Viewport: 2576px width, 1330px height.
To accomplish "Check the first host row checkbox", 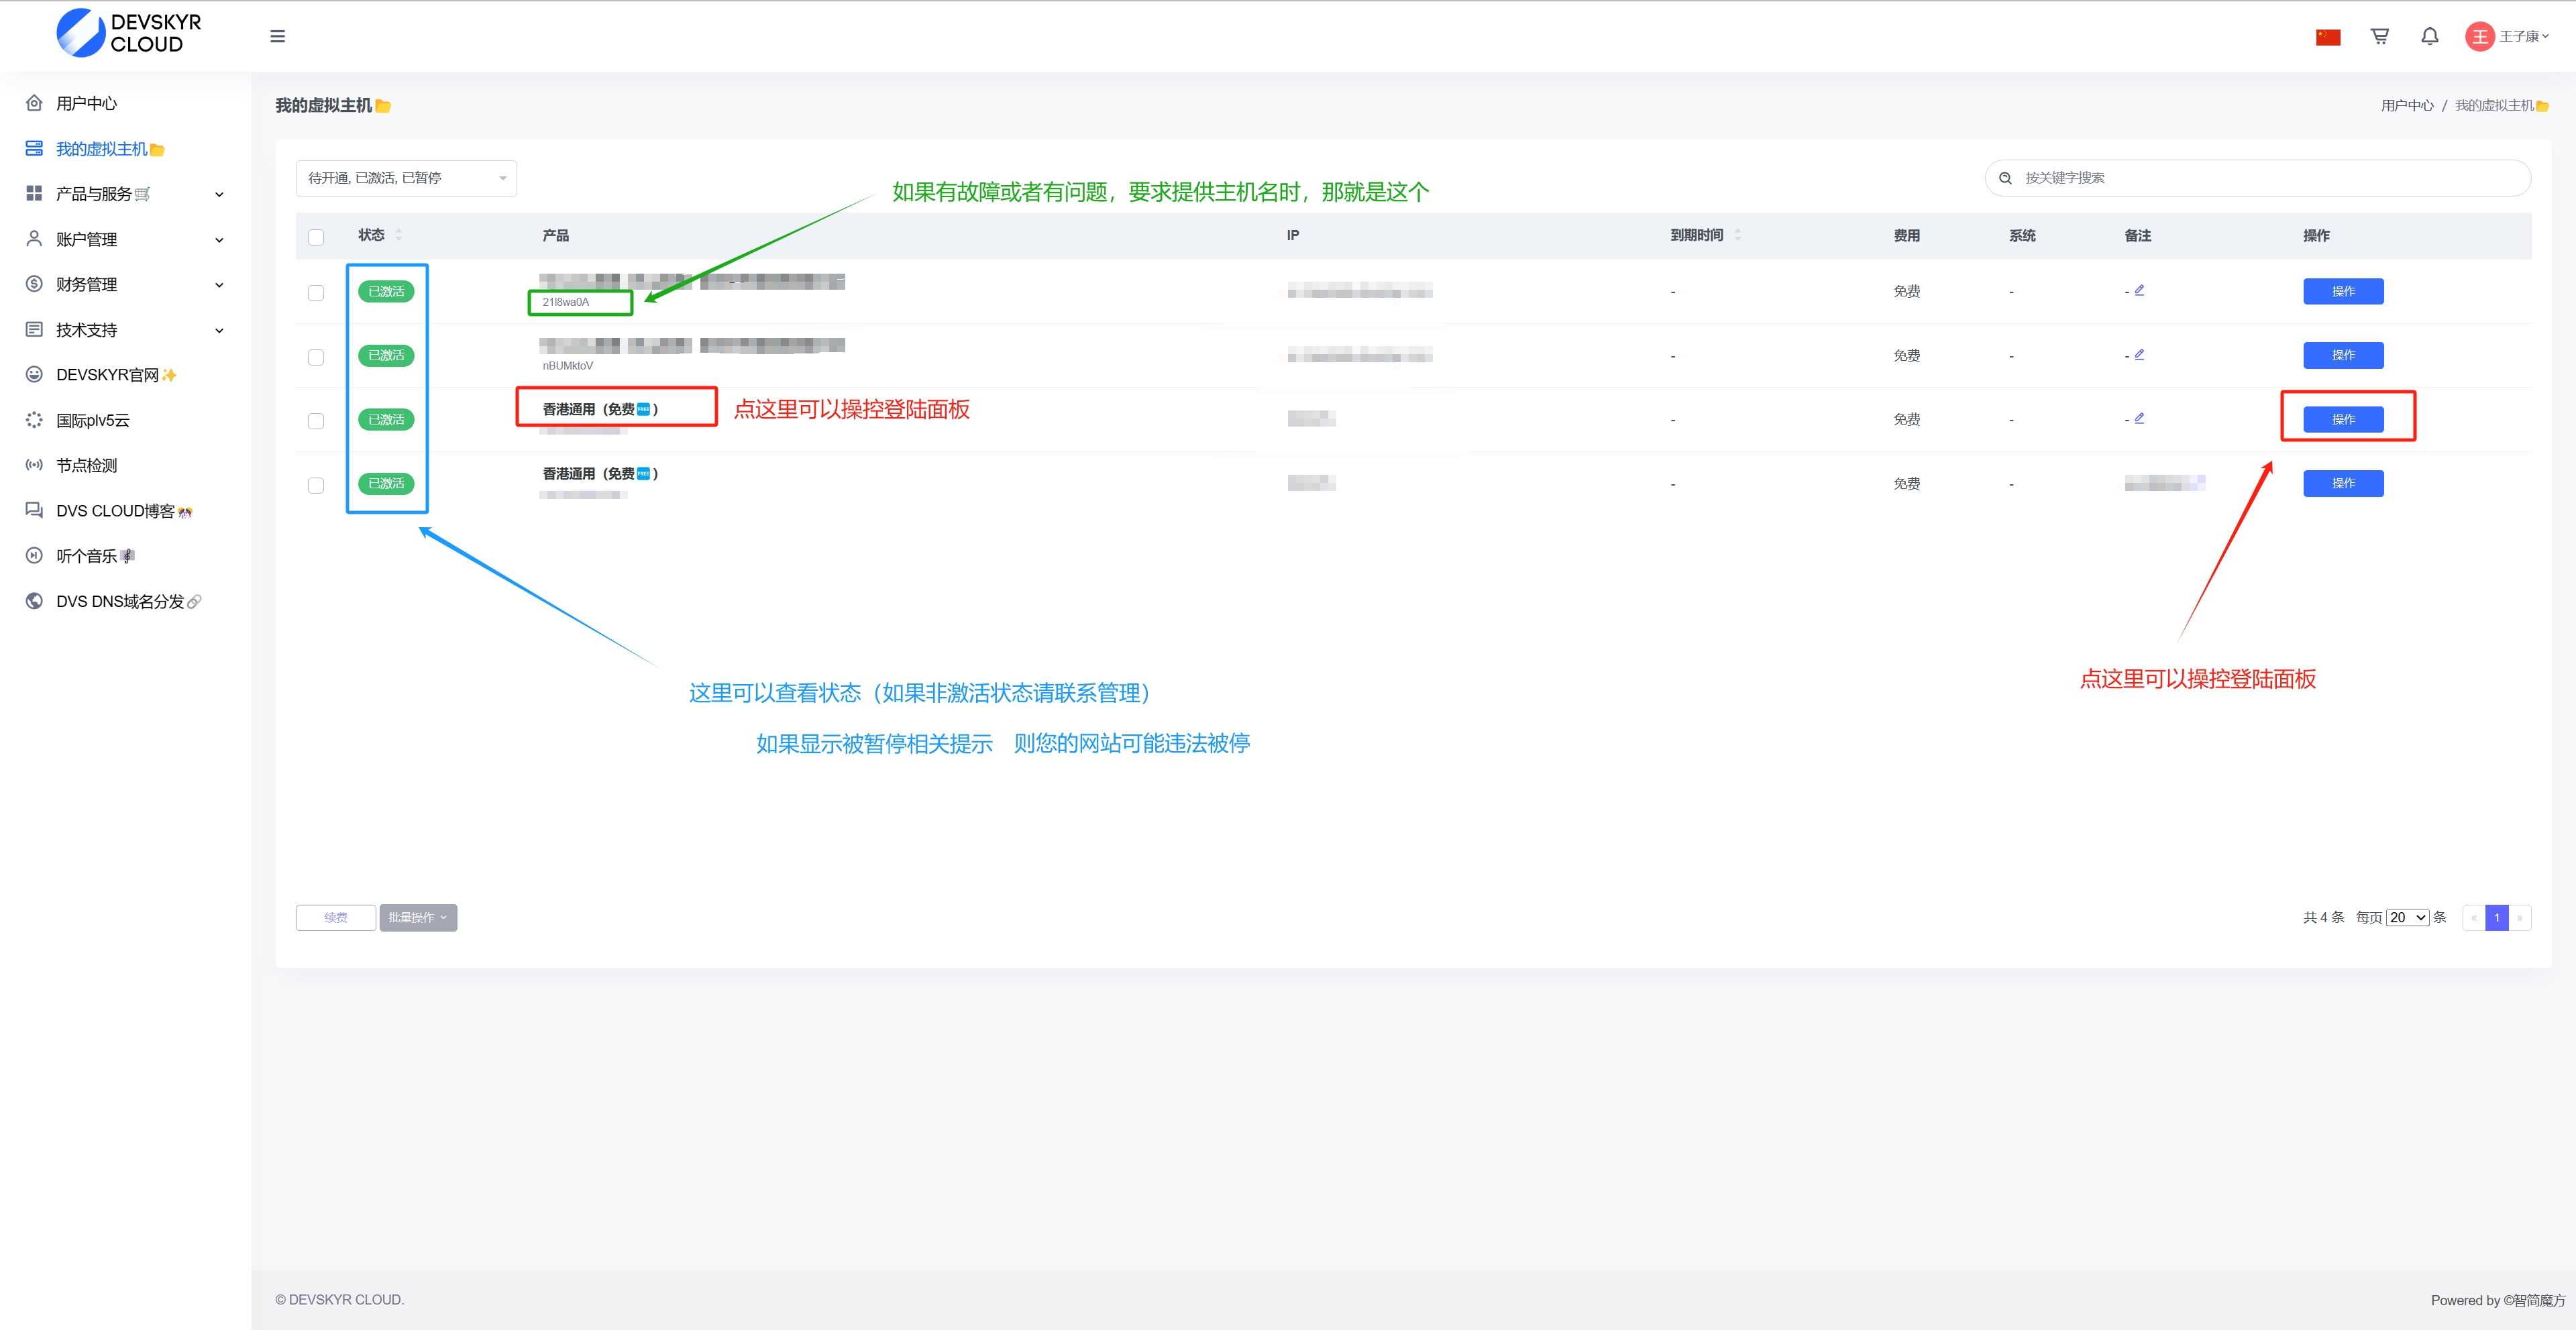I will click(x=316, y=293).
